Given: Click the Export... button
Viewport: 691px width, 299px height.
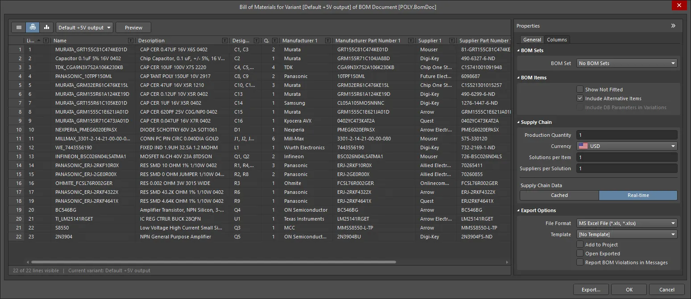Looking at the screenshot, I should click(x=591, y=290).
